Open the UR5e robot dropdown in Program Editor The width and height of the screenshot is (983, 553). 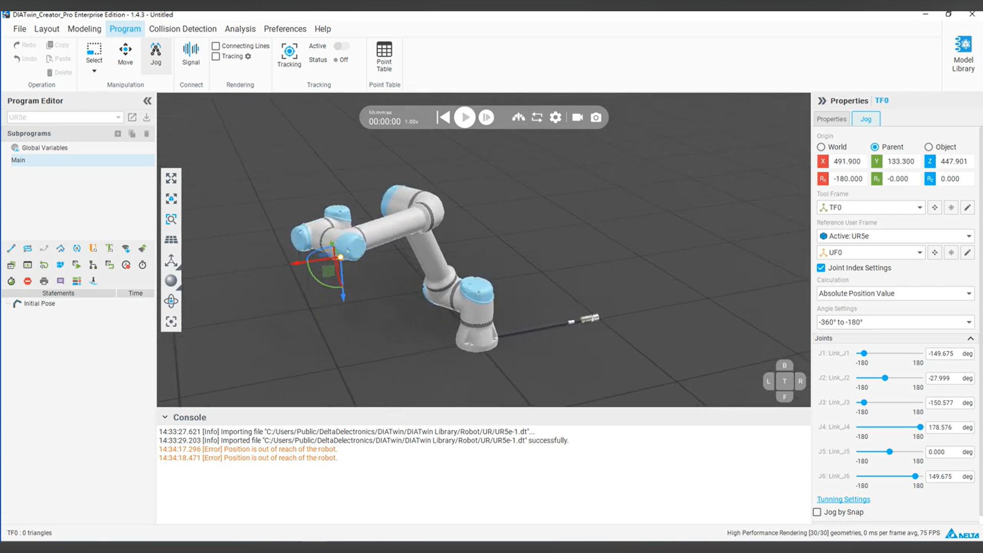[65, 117]
